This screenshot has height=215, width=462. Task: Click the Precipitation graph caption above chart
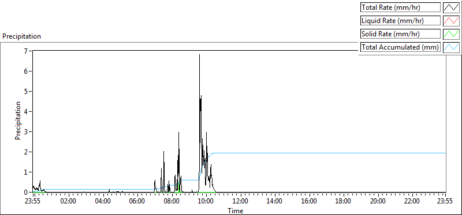coord(21,36)
